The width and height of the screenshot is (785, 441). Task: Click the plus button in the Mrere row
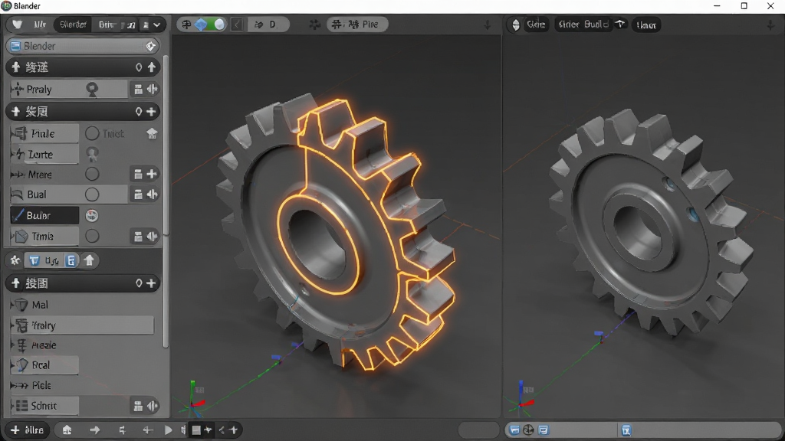coord(152,174)
